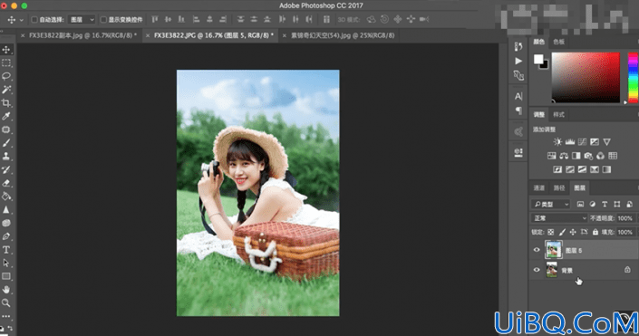This screenshot has width=639, height=336.
Task: Open Move tool preset picker arrow
Action: [22, 20]
